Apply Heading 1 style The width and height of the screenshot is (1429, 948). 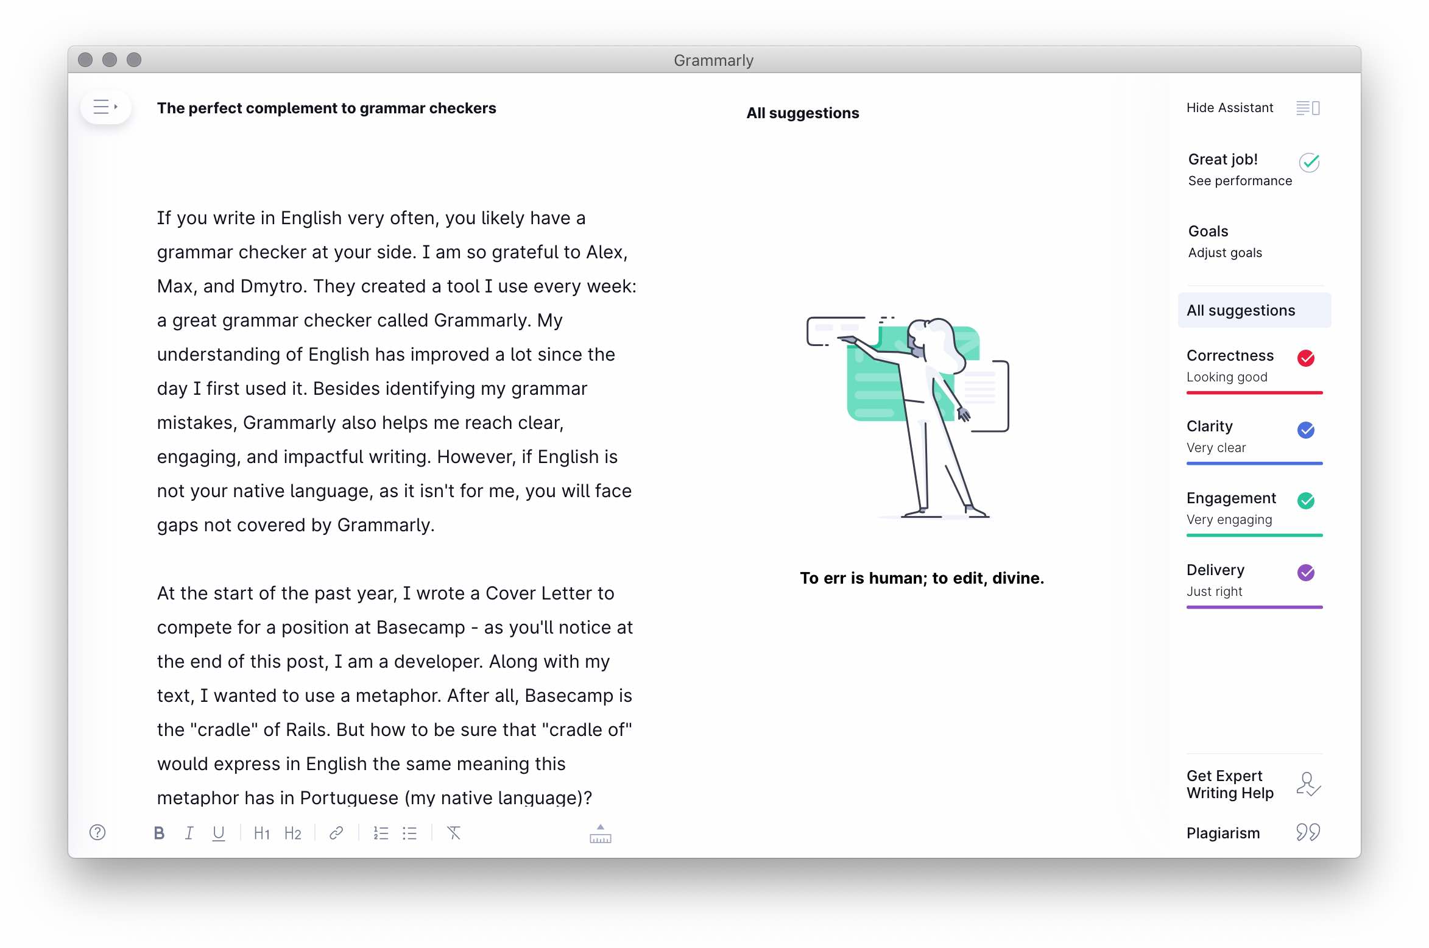(x=262, y=833)
